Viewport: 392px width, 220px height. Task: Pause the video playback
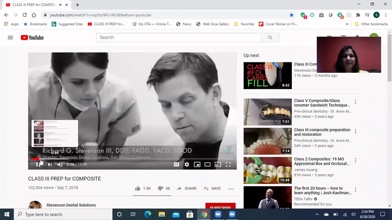pyautogui.click(x=38, y=164)
